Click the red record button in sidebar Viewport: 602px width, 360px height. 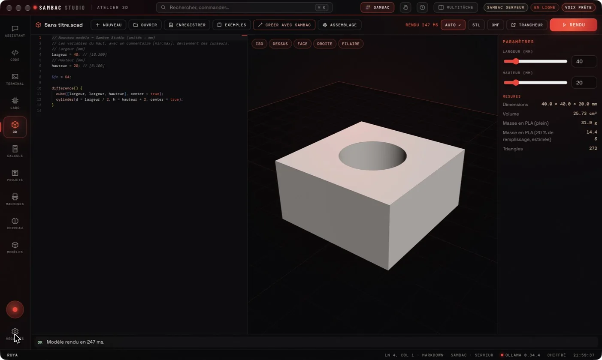coord(15,309)
